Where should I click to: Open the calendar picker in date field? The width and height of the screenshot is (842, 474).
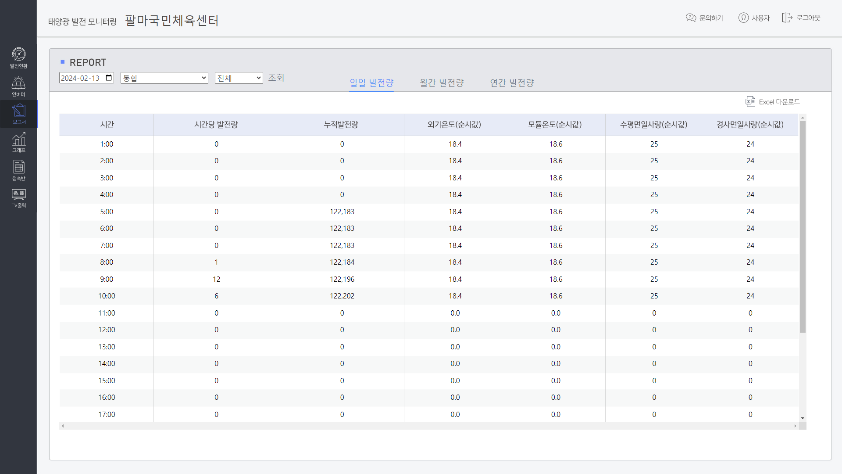click(x=109, y=78)
